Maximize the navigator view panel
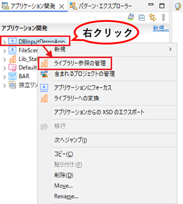183x204 pixels. 162,6
